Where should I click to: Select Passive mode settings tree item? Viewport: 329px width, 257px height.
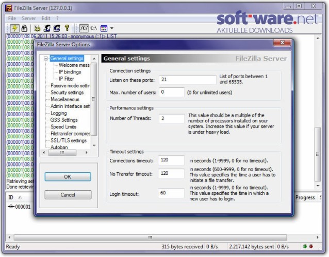[70, 86]
